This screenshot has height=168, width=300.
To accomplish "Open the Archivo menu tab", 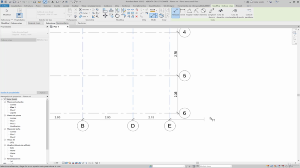I will click(x=5, y=6).
